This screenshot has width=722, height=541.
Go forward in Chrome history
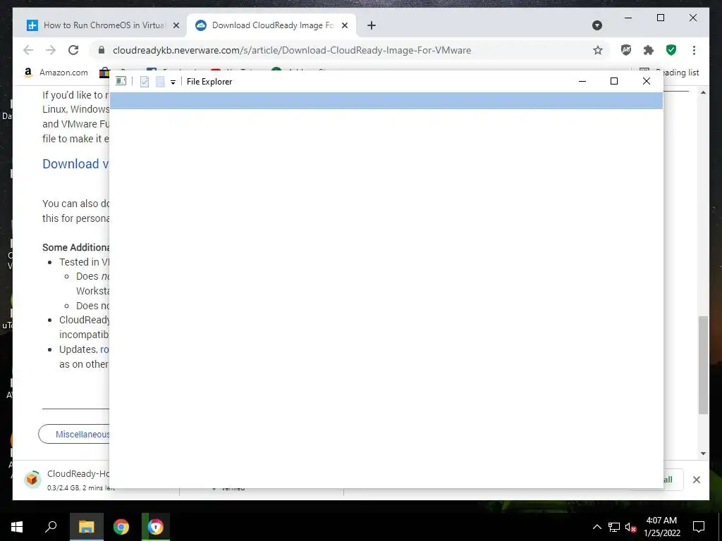point(51,50)
